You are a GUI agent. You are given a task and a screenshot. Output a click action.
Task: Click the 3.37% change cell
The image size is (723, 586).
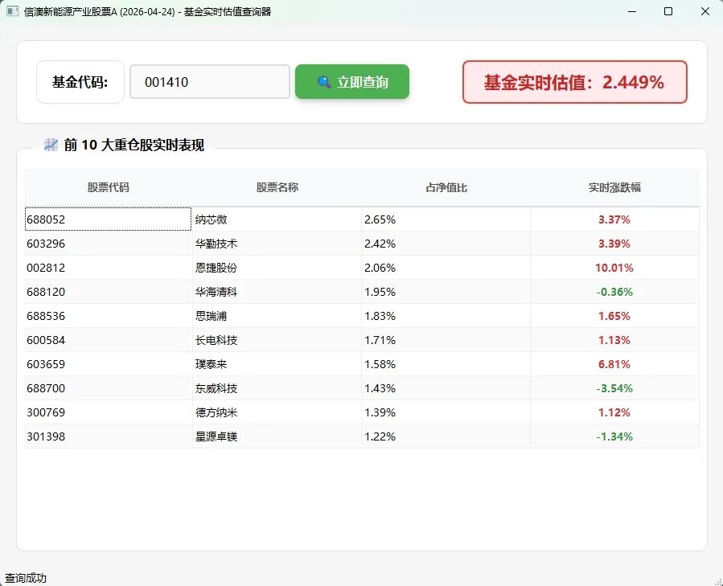(x=614, y=219)
